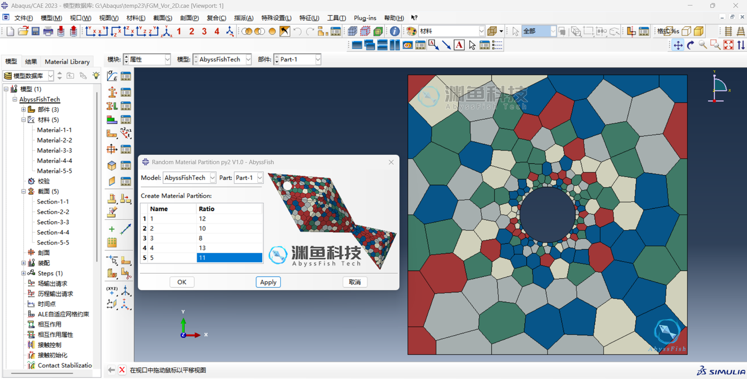Open the 文件(F) menu
Viewport: 747px width, 379px height.
pos(24,18)
